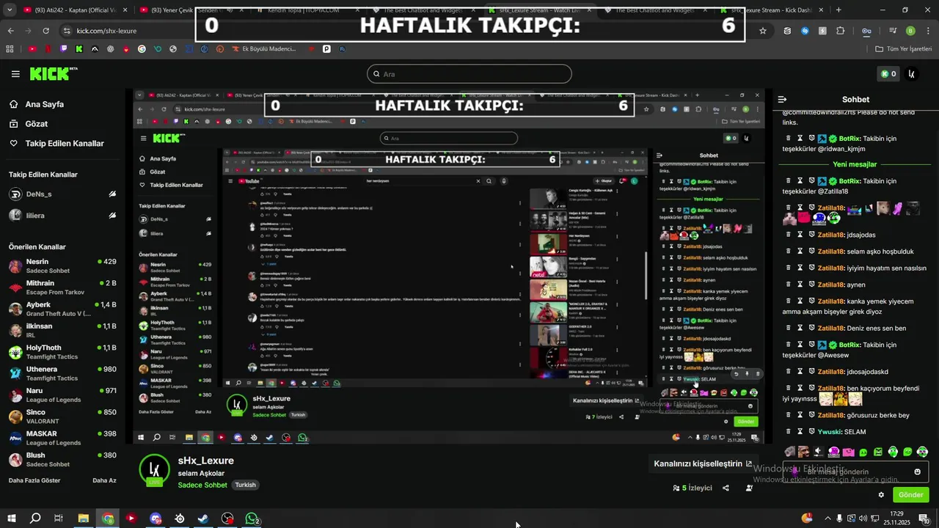The image size is (939, 528).
Task: Click the Kick logo
Action: click(x=54, y=73)
